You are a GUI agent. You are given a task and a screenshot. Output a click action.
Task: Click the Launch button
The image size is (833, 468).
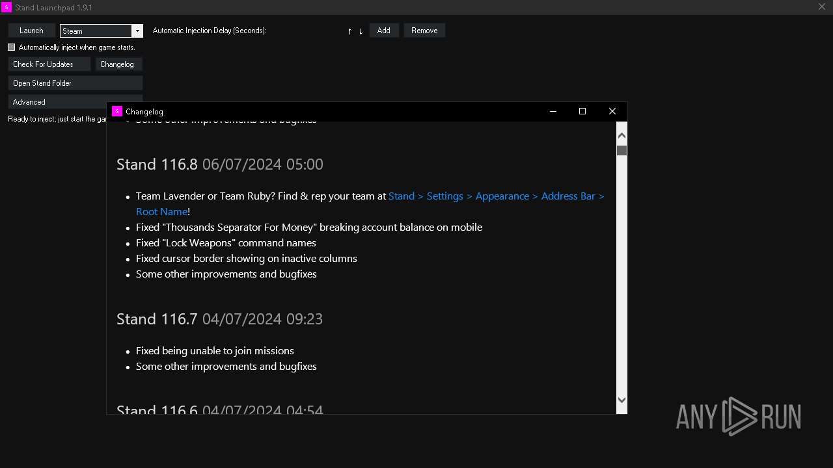click(31, 31)
